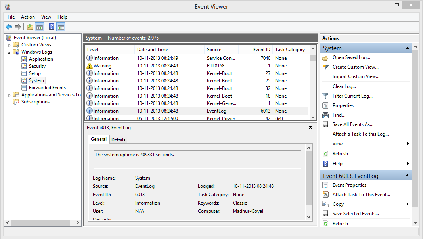The height and width of the screenshot is (239, 423).
Task: Select the Kernel-Gene... event row
Action: coord(197,103)
